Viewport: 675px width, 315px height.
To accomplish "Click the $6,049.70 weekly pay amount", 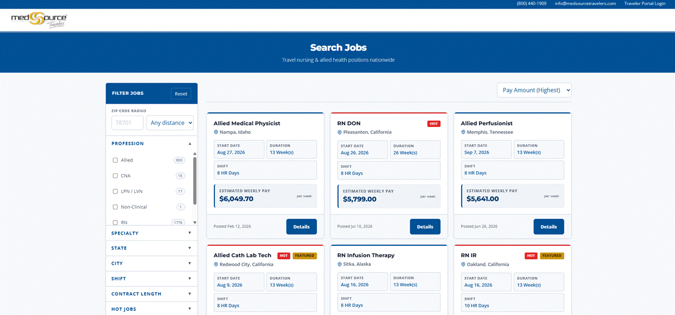I will click(236, 199).
